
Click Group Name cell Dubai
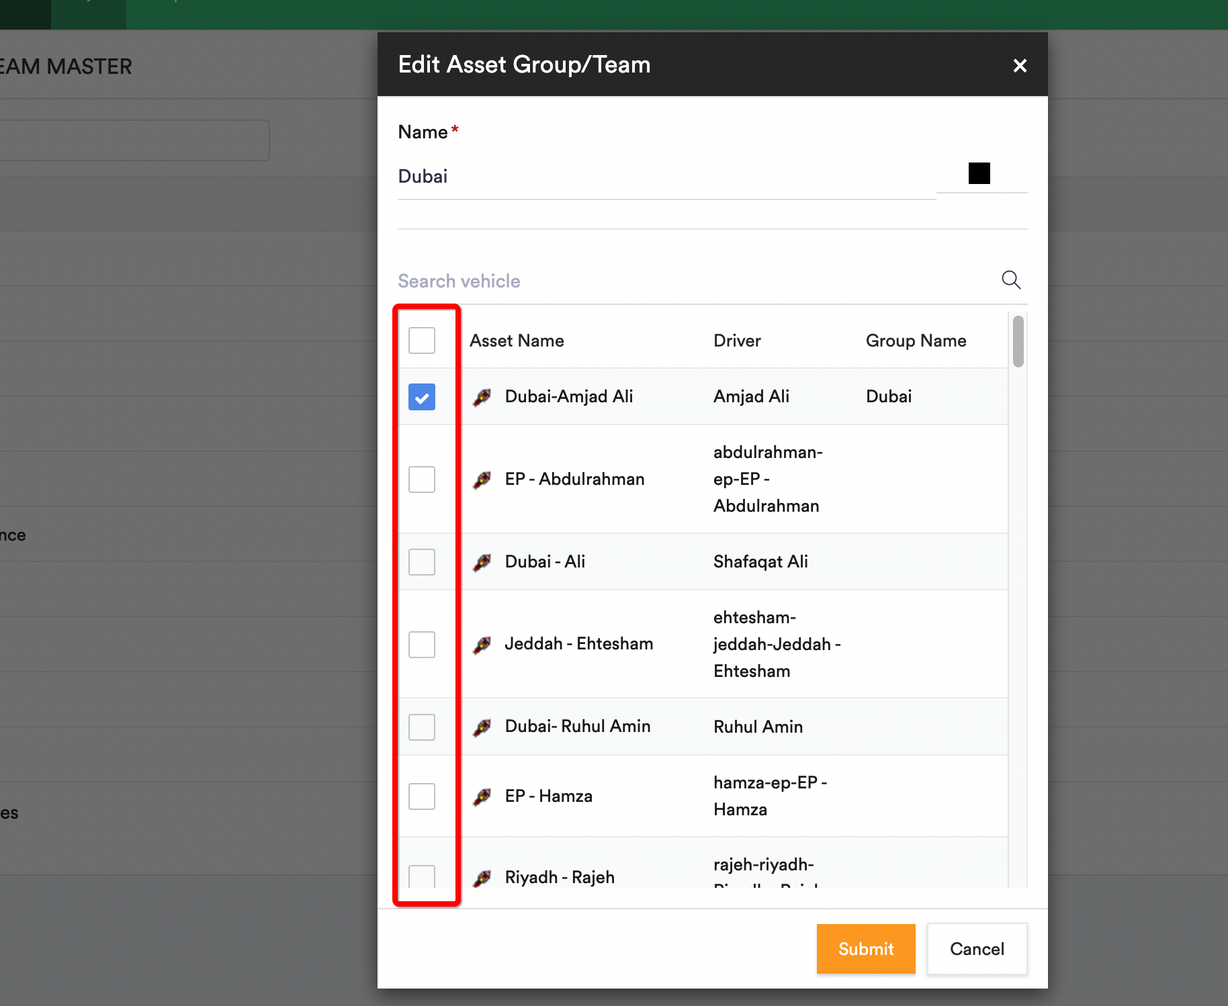click(x=889, y=396)
